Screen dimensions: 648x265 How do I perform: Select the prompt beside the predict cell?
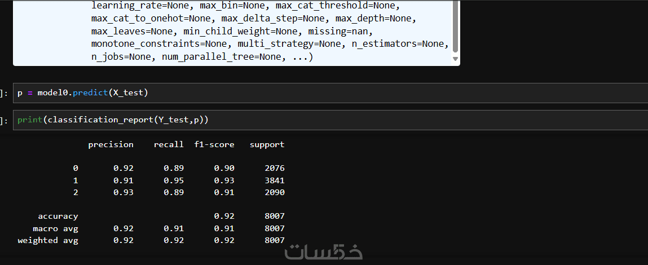5,93
